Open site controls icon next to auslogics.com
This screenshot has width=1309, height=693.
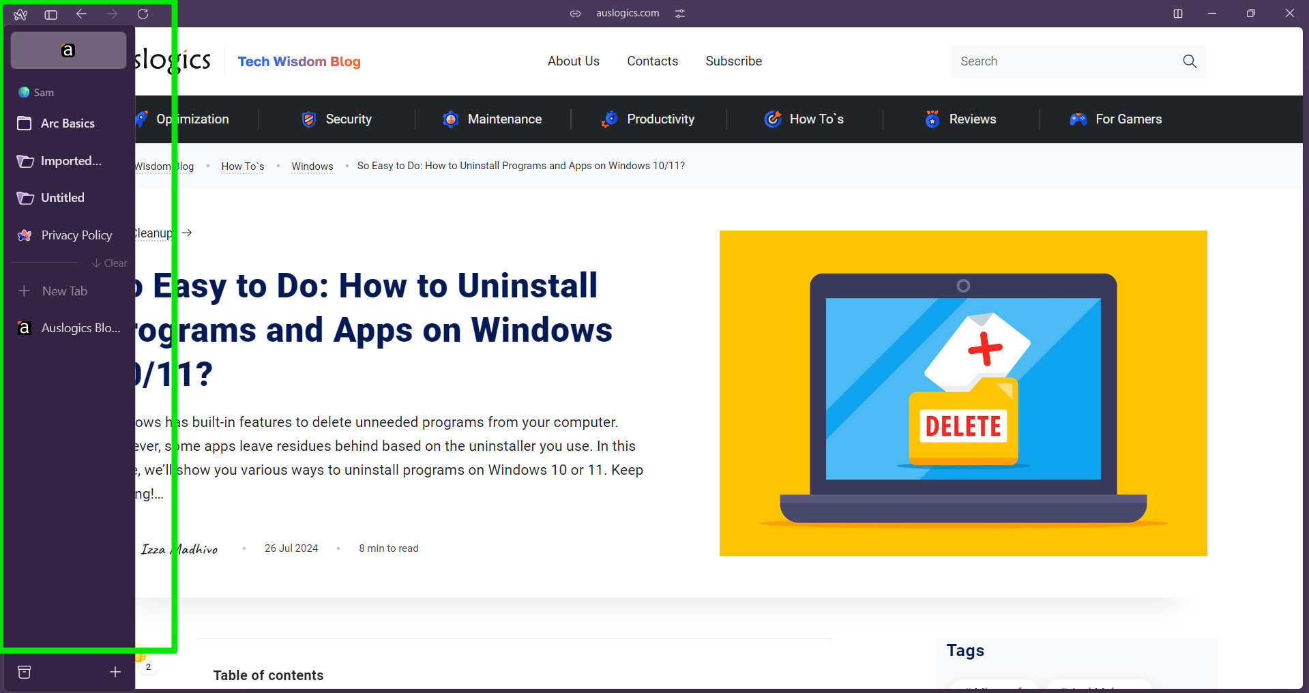click(680, 14)
